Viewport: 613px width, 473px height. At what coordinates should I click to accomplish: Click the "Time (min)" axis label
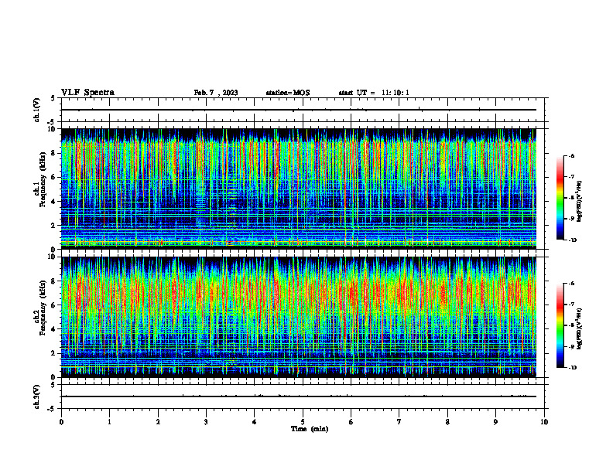[x=310, y=429]
